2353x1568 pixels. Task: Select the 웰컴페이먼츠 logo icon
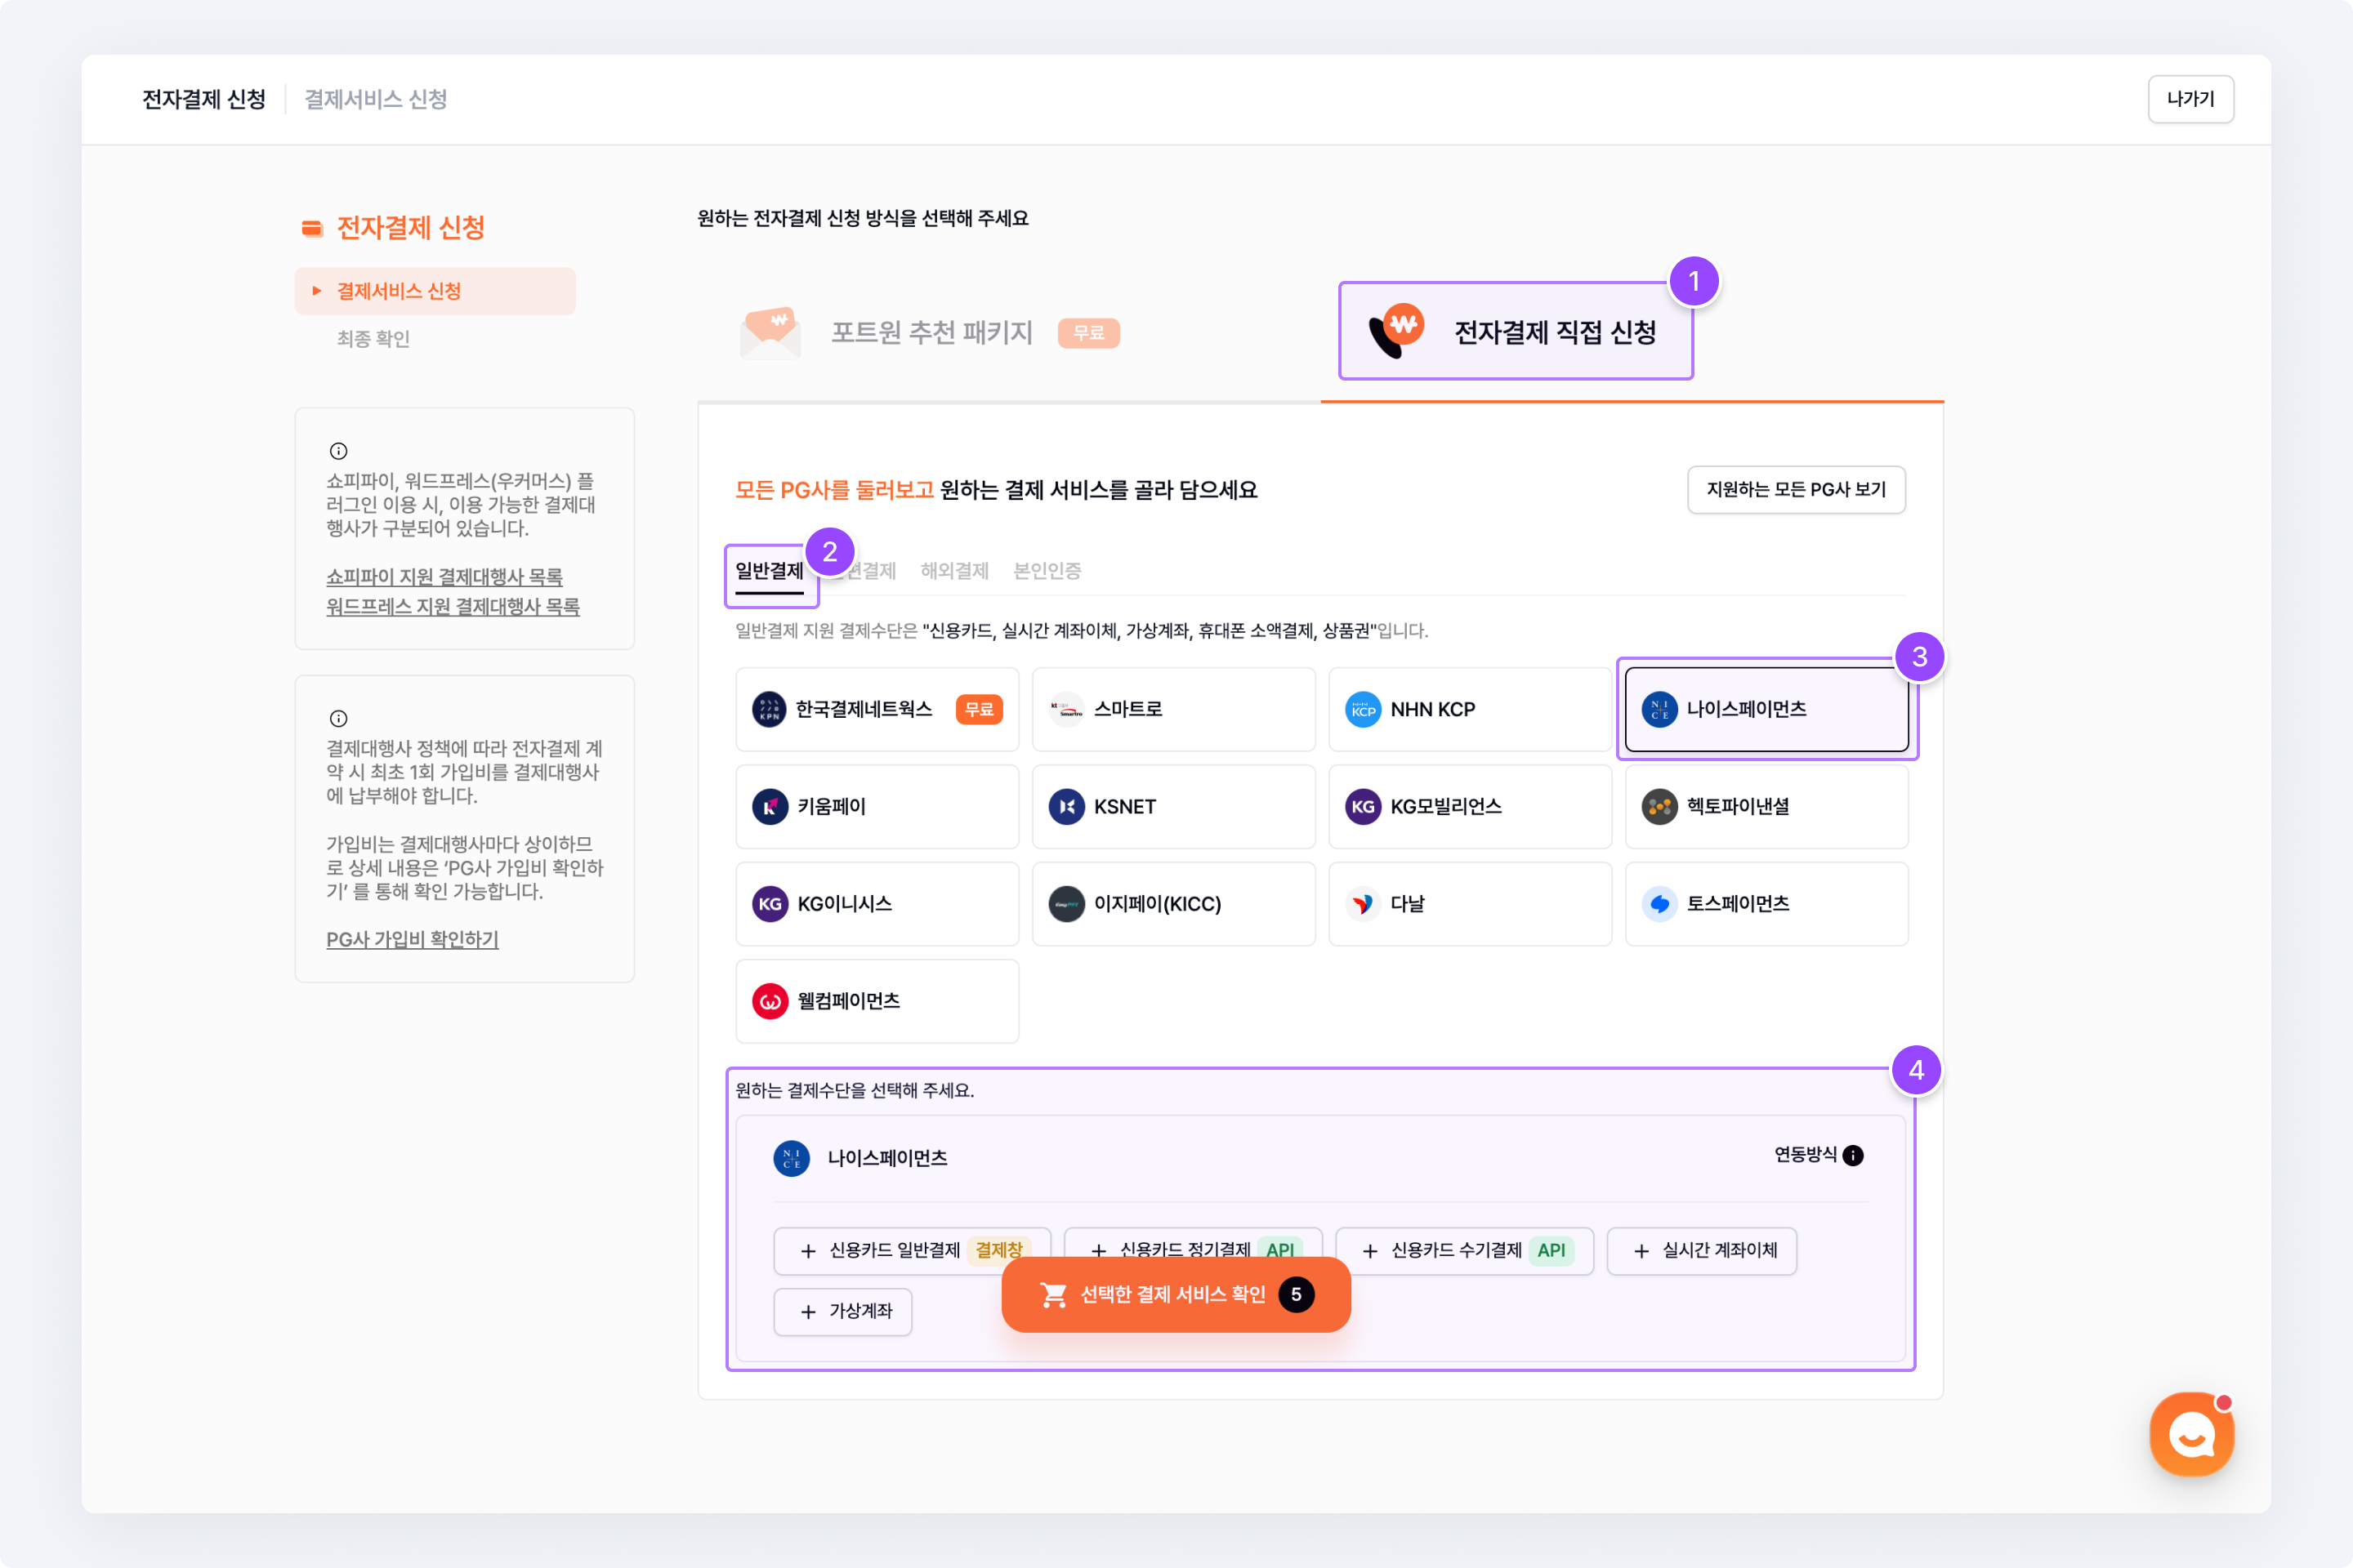(770, 1001)
